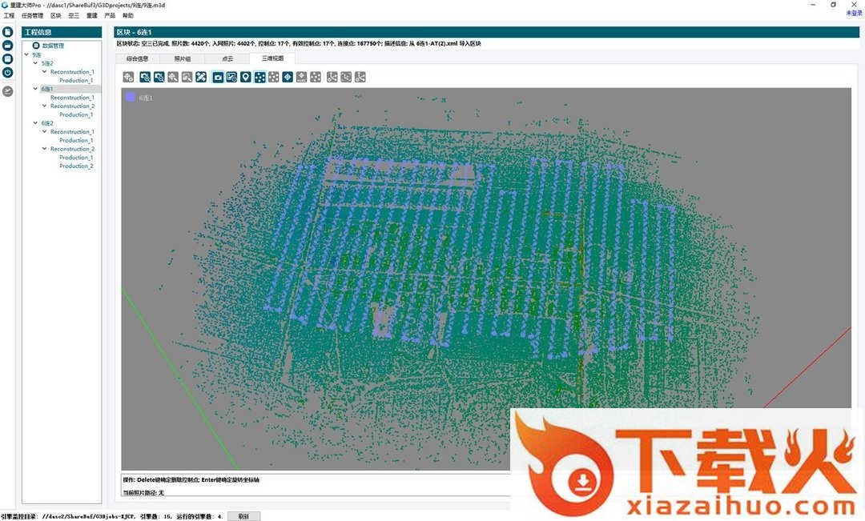
Task: Select Production_2 under 6连2 in tree
Action: (x=76, y=166)
